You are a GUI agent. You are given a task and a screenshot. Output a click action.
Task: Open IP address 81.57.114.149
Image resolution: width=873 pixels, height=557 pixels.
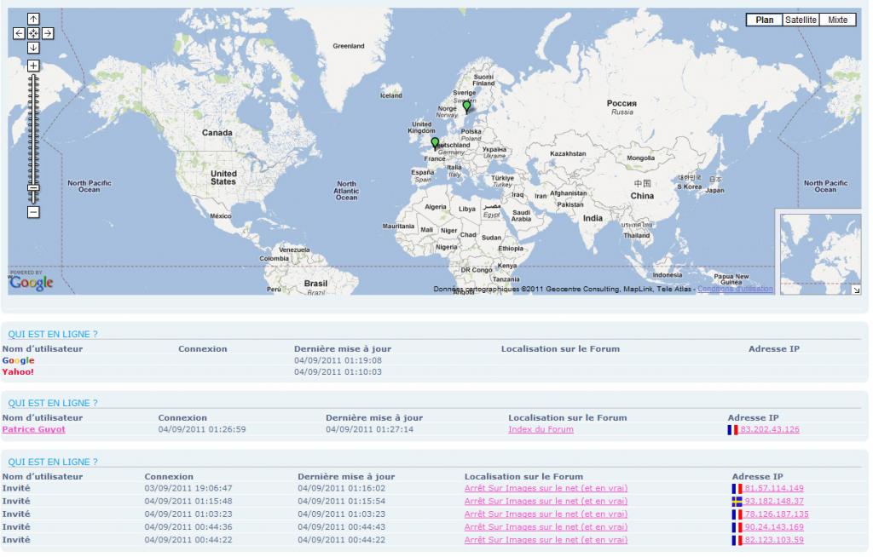tap(774, 489)
